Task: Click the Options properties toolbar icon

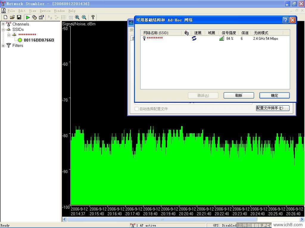Action: (x=41, y=18)
